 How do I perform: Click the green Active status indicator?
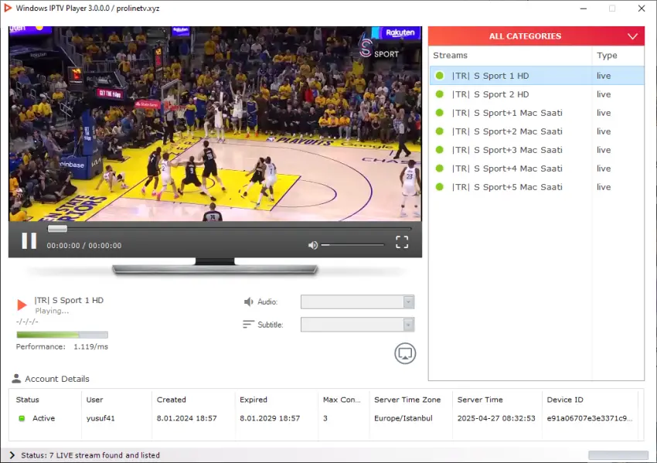(x=22, y=418)
